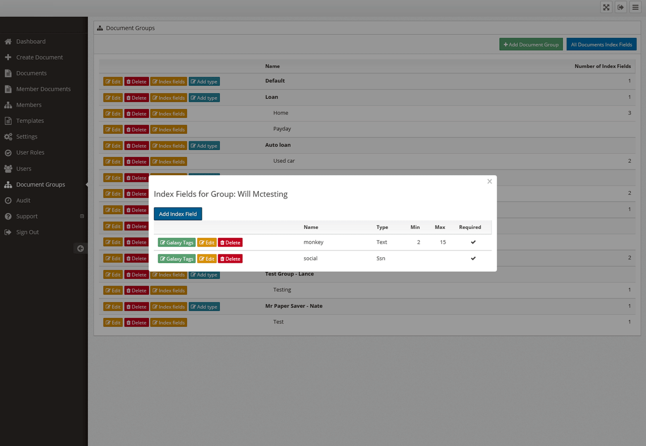Click the Members hierarchy icon
The image size is (646, 446).
(x=8, y=105)
